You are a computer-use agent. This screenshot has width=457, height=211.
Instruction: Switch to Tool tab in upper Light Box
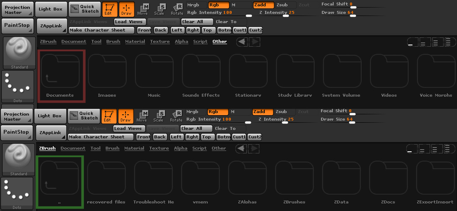97,42
